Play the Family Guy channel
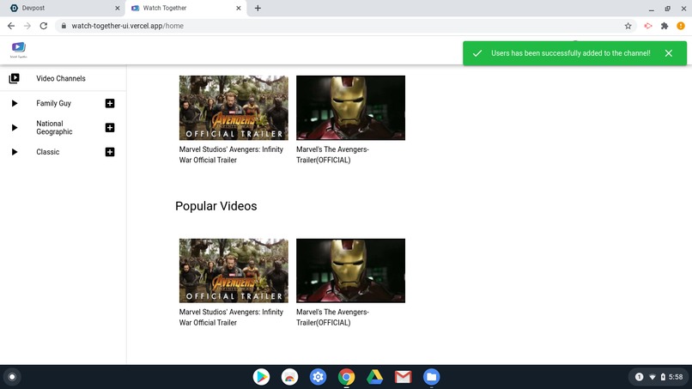Screen dimensions: 692x389 [14, 103]
